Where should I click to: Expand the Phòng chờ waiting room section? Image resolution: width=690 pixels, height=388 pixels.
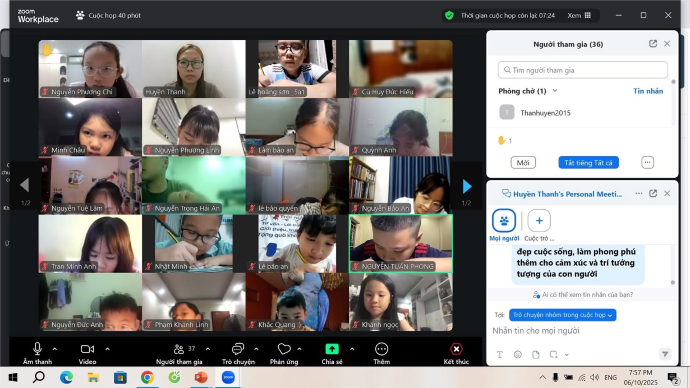click(x=555, y=91)
